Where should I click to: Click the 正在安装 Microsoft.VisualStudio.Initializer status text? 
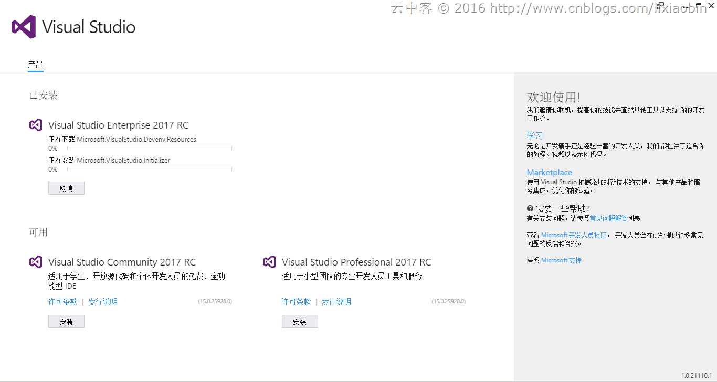click(x=109, y=161)
